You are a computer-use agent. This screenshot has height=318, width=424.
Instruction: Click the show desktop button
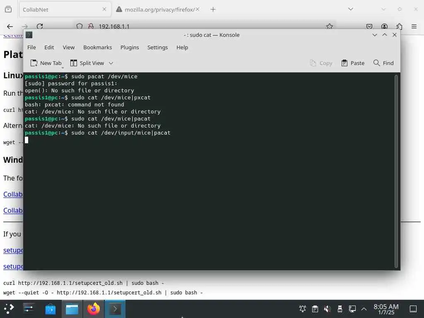click(x=413, y=309)
